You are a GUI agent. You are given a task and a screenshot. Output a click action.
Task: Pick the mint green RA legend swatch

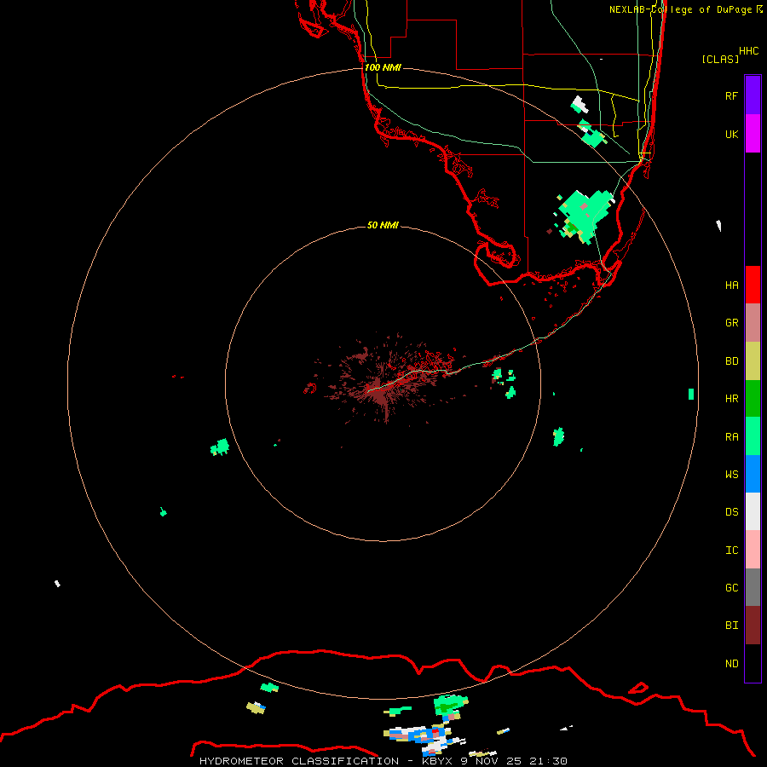point(753,436)
